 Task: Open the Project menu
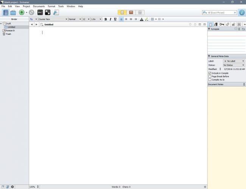coord(26,6)
